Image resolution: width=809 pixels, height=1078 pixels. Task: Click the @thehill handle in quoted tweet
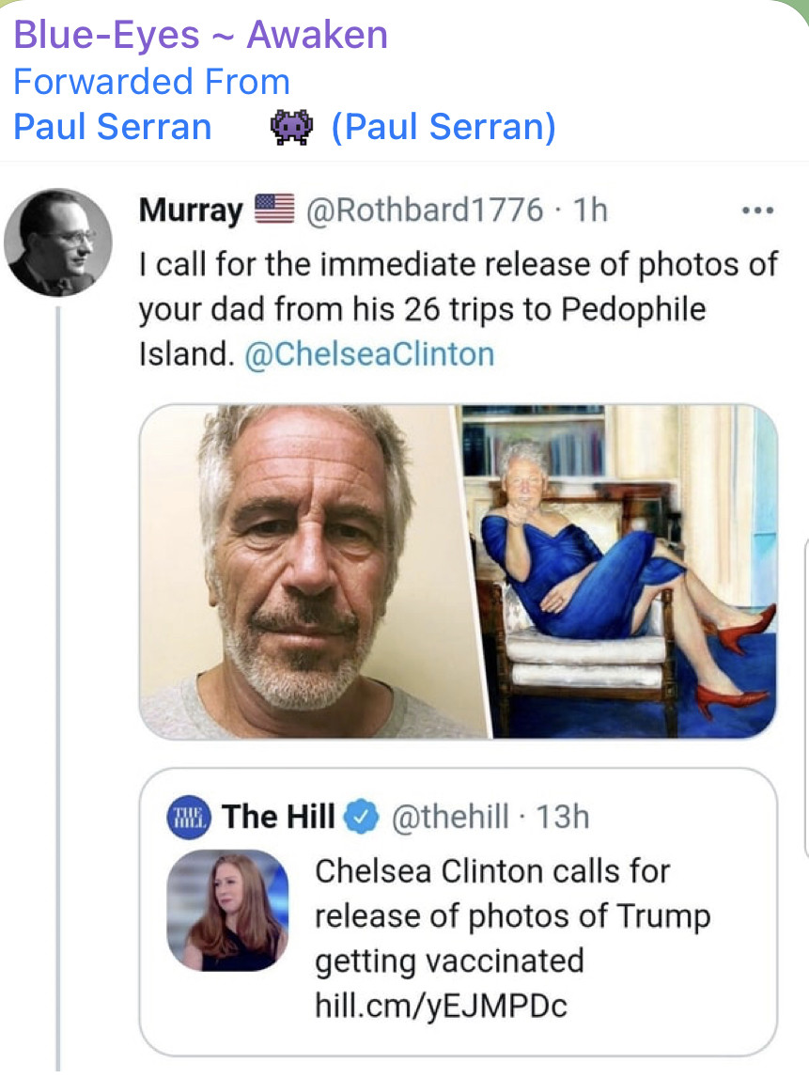coord(449,816)
